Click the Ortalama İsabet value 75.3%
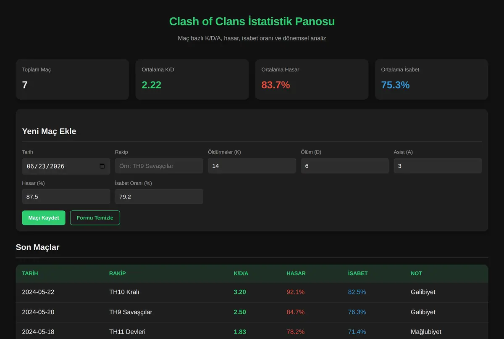 pos(395,85)
